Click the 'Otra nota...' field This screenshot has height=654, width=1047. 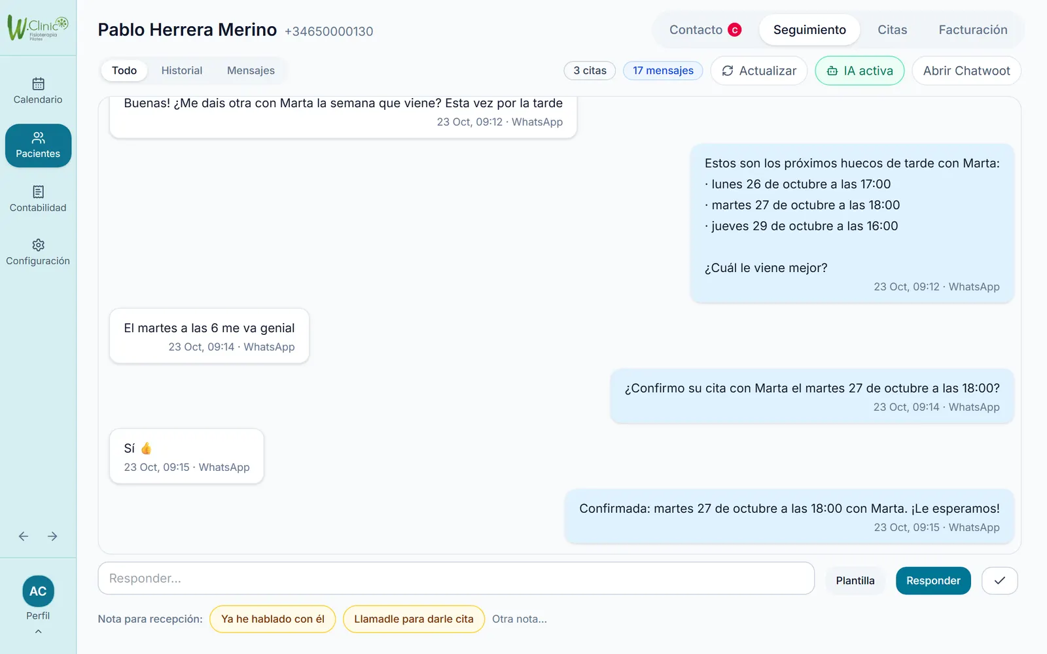click(x=520, y=619)
